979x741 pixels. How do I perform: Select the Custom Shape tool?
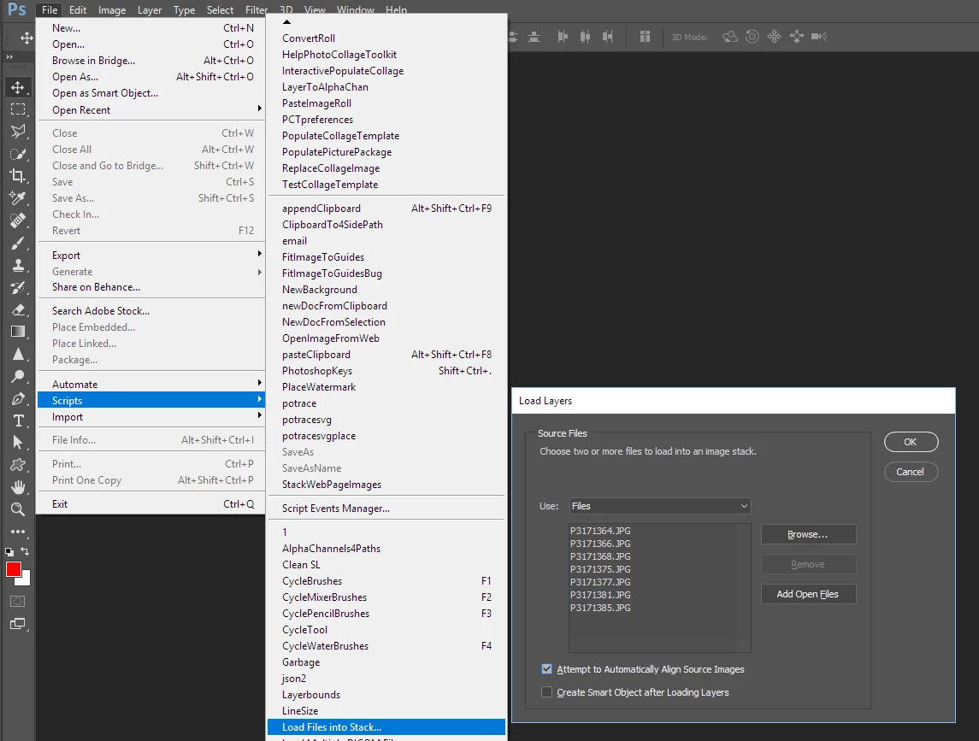[18, 465]
